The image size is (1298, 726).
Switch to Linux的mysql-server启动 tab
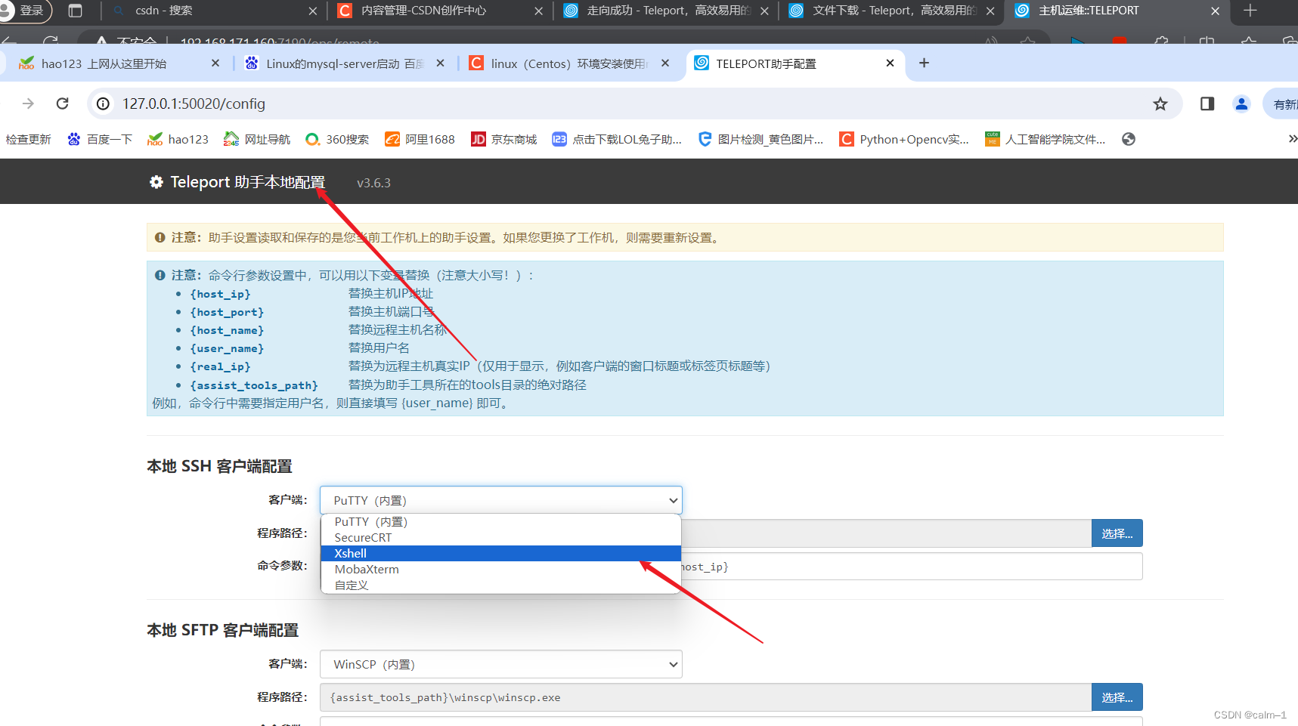[345, 63]
